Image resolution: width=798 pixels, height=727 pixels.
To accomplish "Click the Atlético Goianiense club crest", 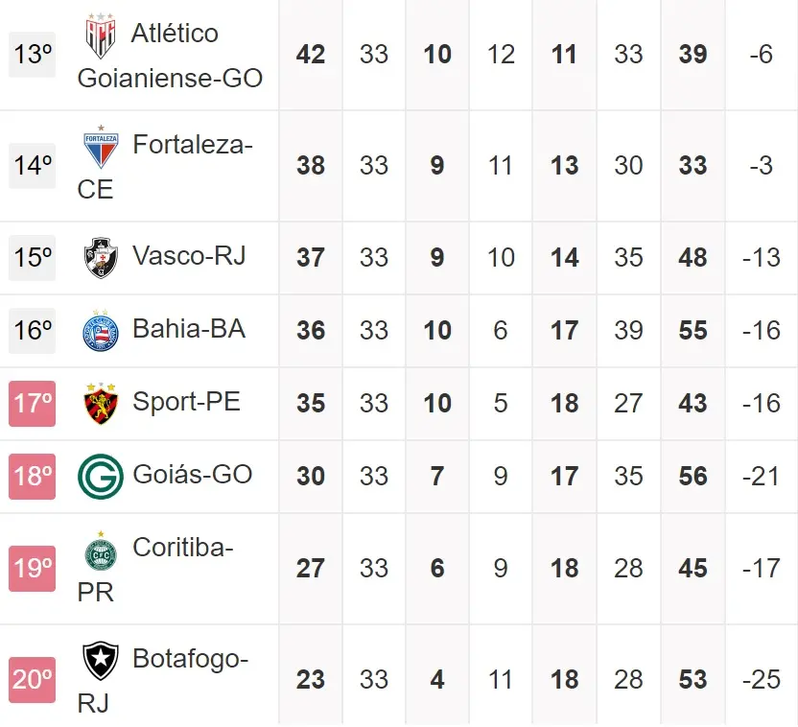I will pos(101,36).
